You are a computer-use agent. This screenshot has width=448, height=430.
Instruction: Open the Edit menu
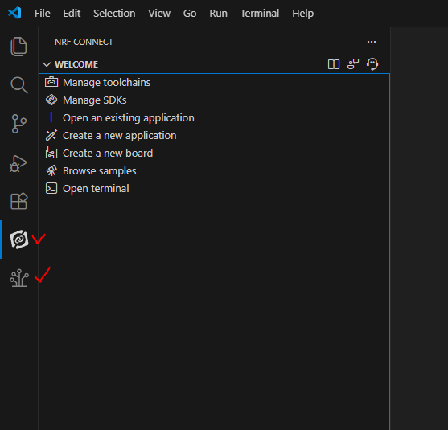point(72,13)
